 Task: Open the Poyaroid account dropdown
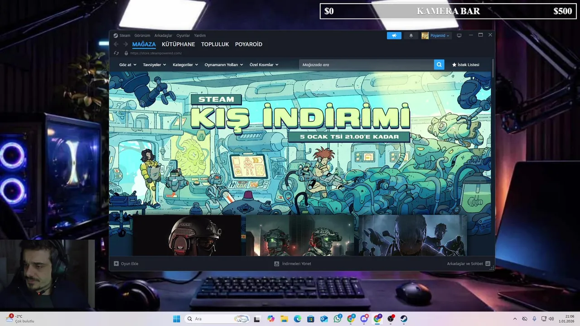(440, 35)
